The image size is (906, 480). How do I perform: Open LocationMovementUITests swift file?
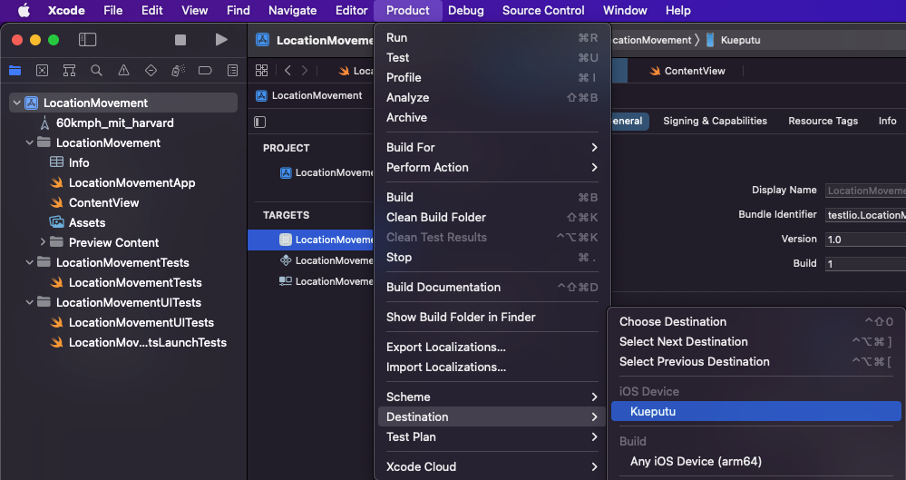[x=132, y=322]
